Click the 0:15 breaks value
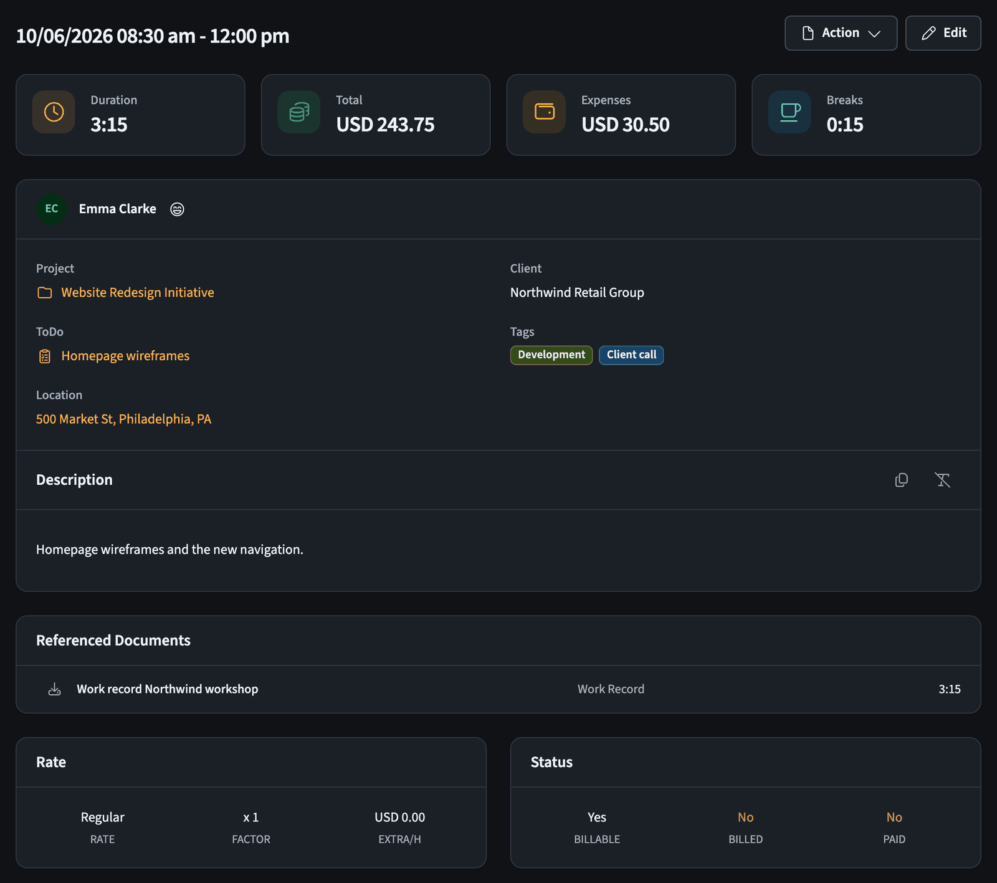The image size is (997, 883). tap(845, 125)
